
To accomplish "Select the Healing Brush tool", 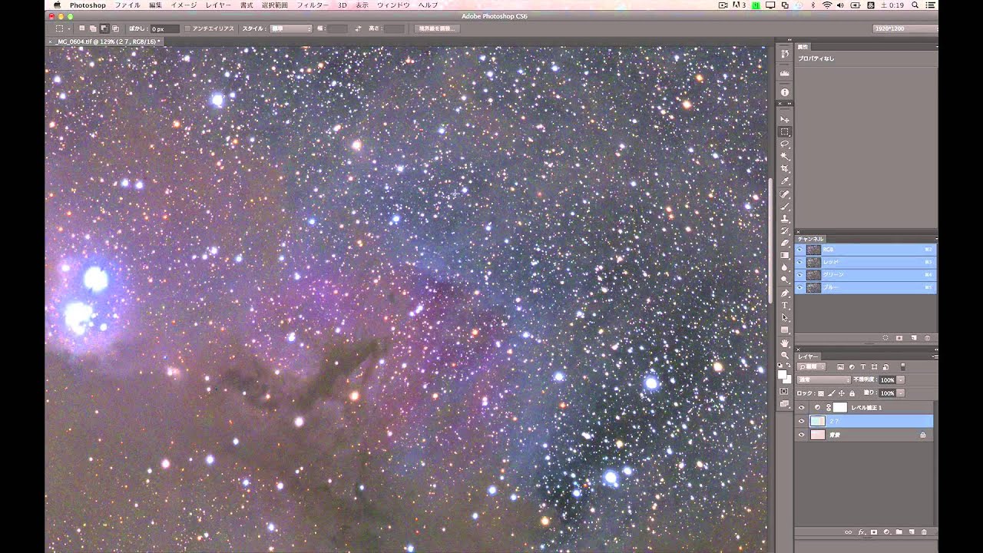I will [785, 194].
